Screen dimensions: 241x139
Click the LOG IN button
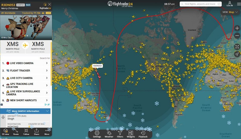click(x=229, y=4)
